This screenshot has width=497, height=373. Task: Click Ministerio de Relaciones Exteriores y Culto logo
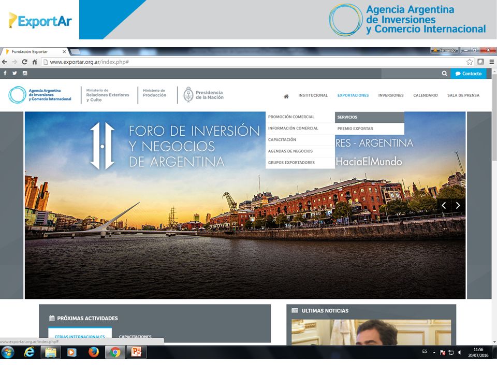coord(108,95)
